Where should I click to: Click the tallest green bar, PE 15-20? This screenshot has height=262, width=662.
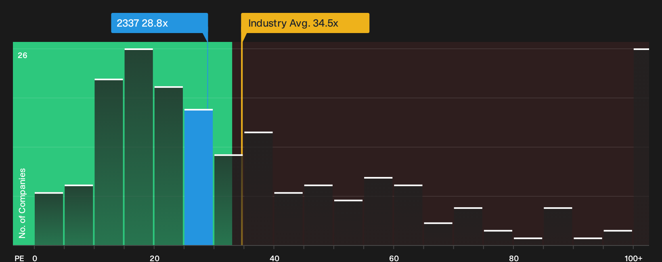139,147
